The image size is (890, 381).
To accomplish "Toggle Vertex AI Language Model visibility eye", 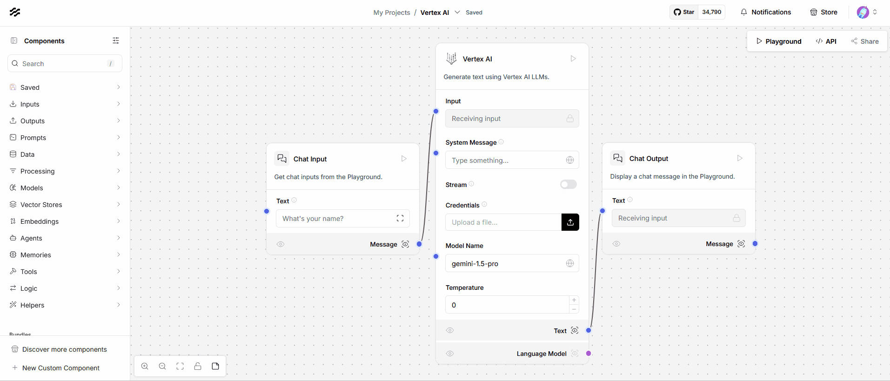I will 450,354.
